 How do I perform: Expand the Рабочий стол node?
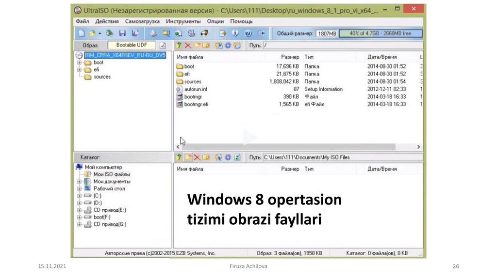[79, 188]
